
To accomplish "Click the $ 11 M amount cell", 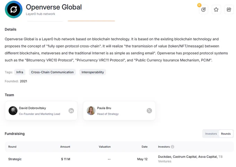I will (x=66, y=159).
